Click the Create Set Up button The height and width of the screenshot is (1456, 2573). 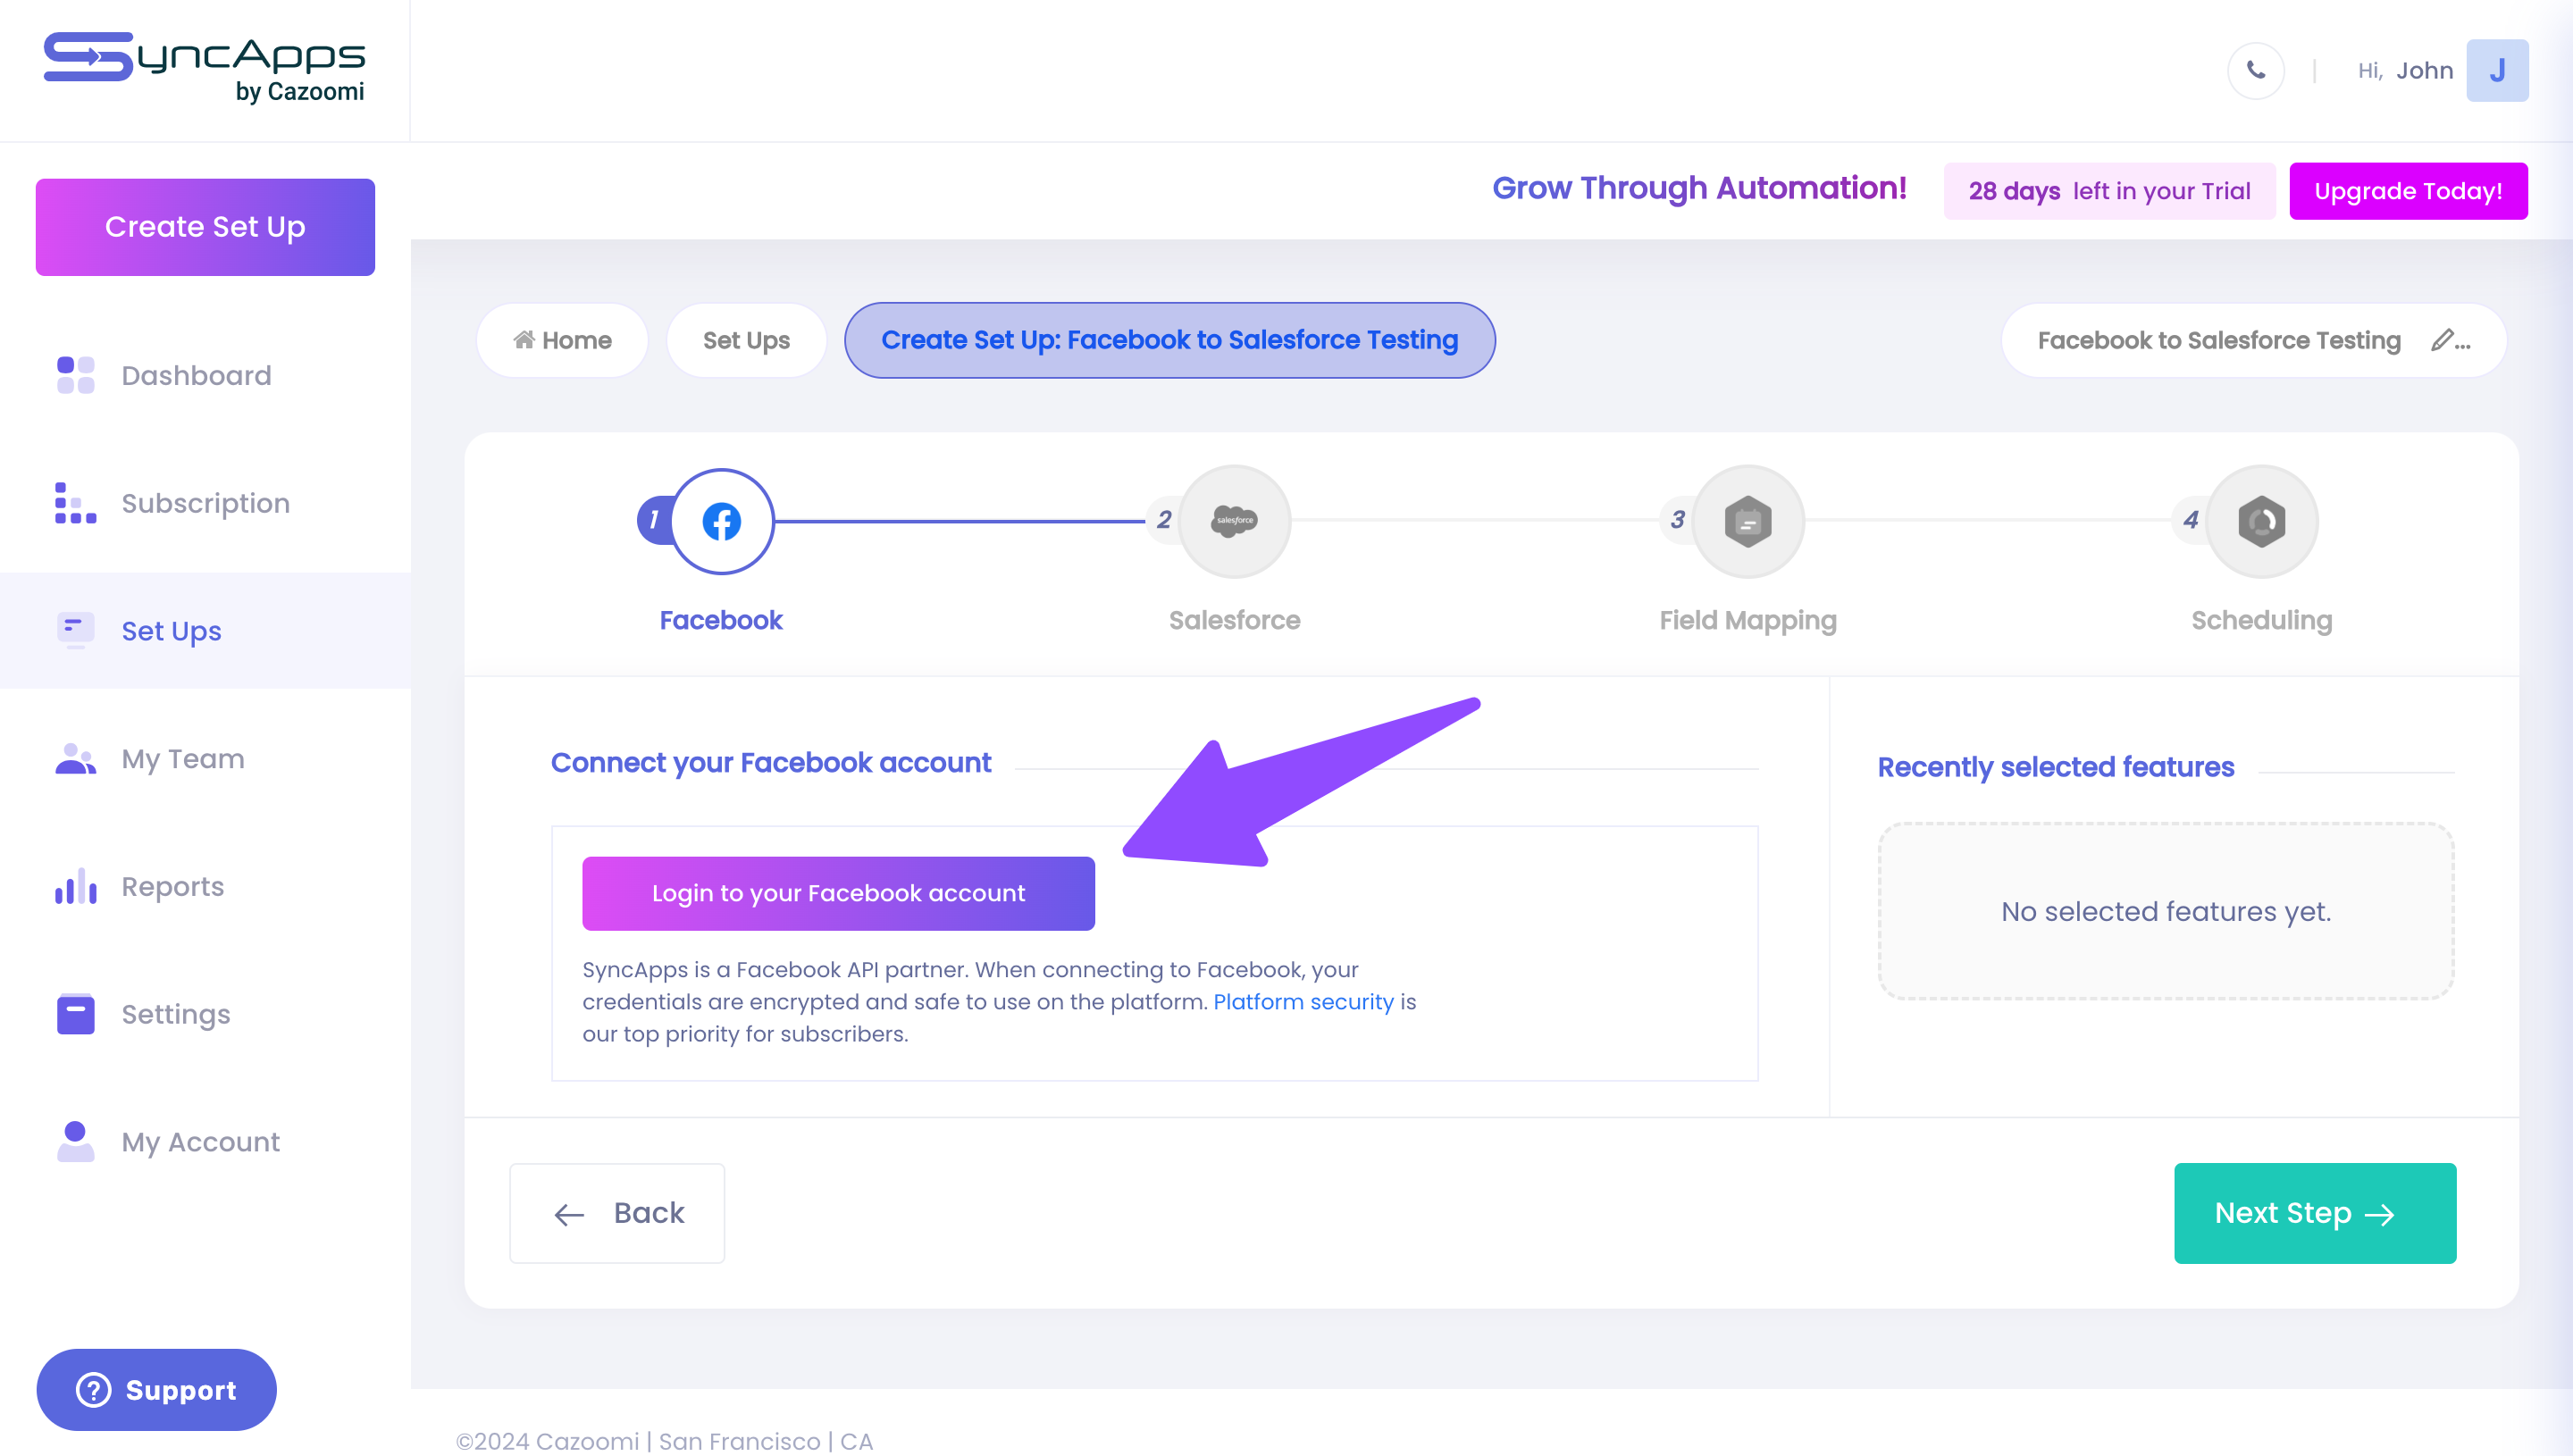(205, 227)
